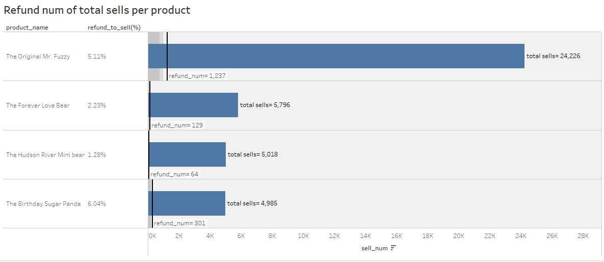Click the chart title text
The image size is (604, 262).
(x=97, y=10)
